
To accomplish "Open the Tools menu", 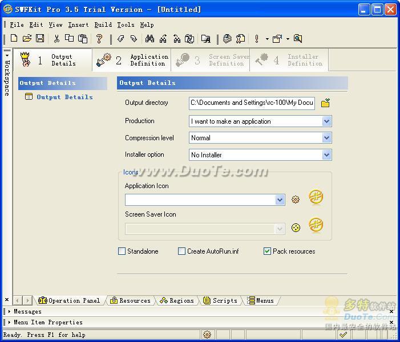I will tap(126, 25).
